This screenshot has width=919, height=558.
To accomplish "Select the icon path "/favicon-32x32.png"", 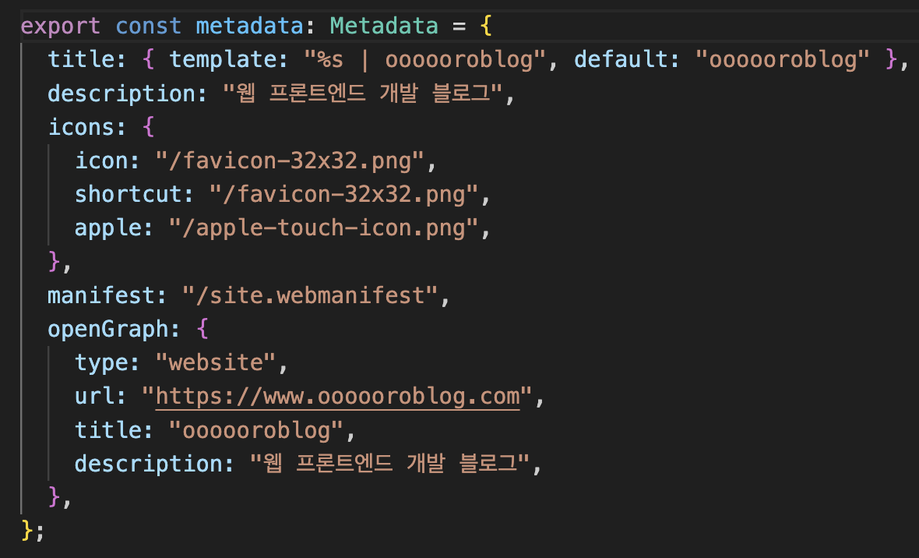I will pos(290,161).
